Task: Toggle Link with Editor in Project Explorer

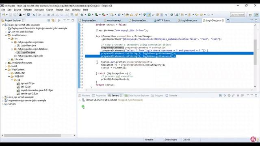Action: (53, 20)
